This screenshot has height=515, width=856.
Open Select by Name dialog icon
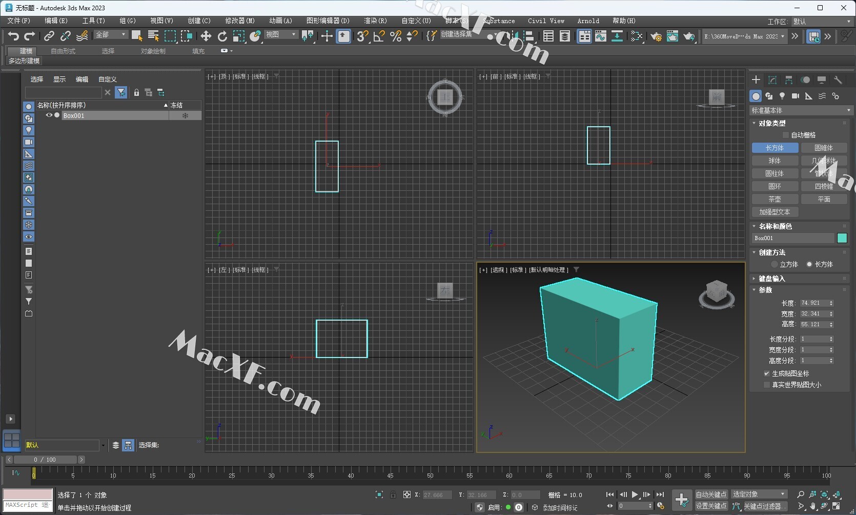click(x=153, y=35)
